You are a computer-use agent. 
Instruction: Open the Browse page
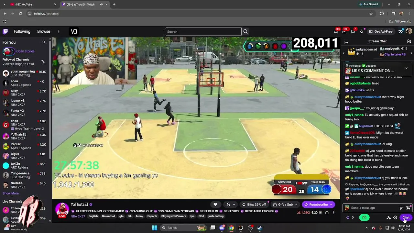click(x=44, y=31)
